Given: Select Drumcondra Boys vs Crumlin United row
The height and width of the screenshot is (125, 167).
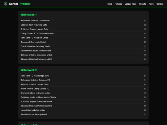Looking at the screenshot, I should (x=83, y=93).
